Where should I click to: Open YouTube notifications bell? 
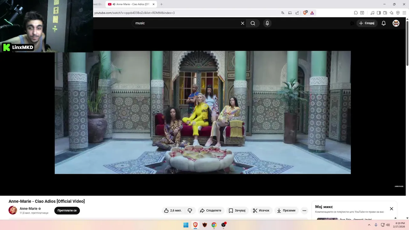[384, 23]
